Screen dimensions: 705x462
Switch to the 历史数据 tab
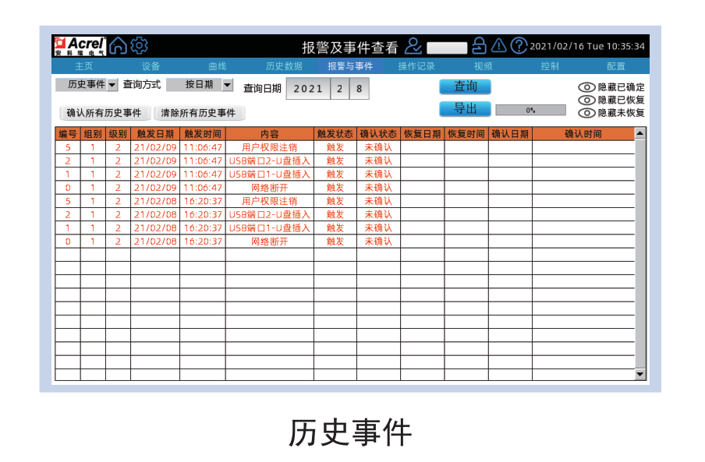[x=284, y=66]
